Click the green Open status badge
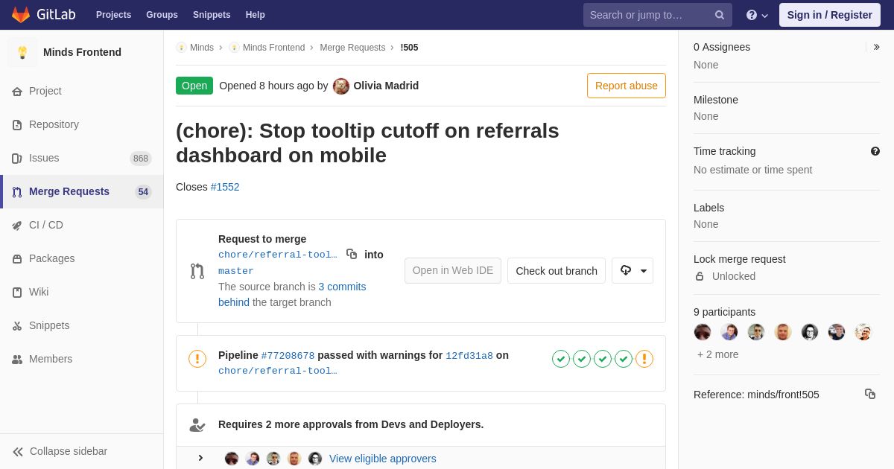This screenshot has width=894, height=469. point(194,86)
